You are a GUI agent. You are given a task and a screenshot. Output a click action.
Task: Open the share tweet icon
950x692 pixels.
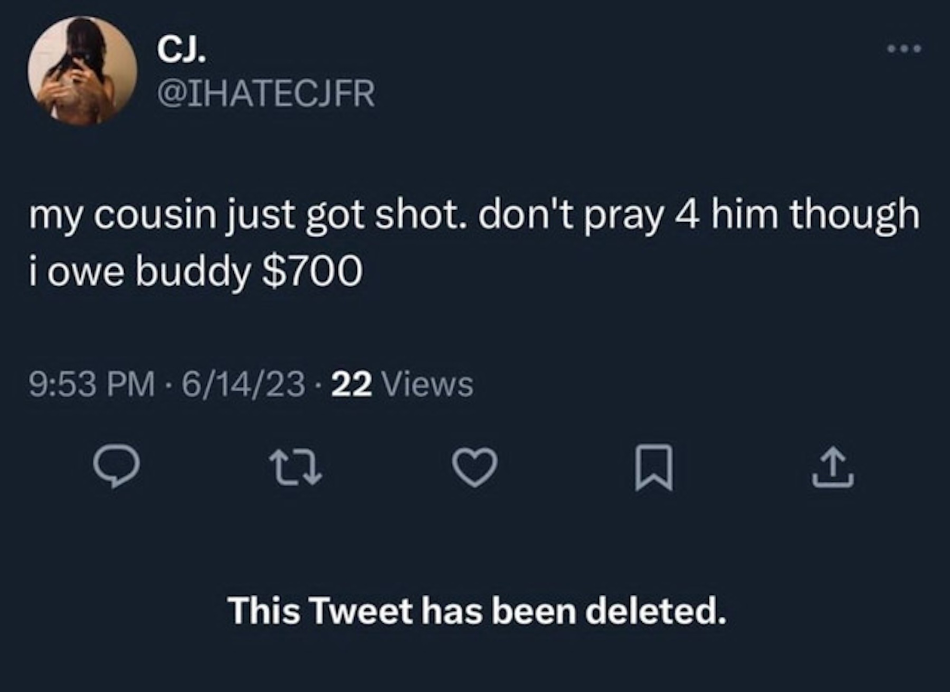(x=833, y=467)
